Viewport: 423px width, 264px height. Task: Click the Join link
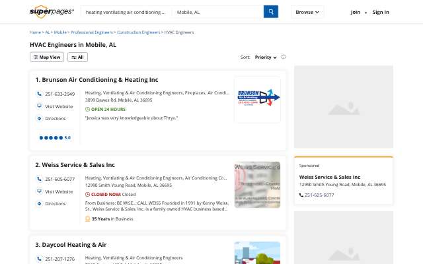coord(356,12)
